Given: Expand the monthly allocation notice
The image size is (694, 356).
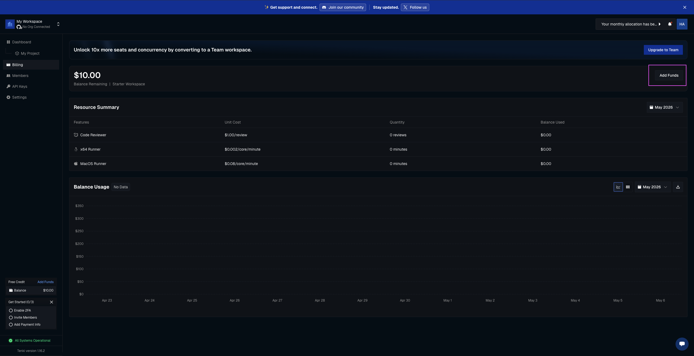Looking at the screenshot, I should coord(631,24).
